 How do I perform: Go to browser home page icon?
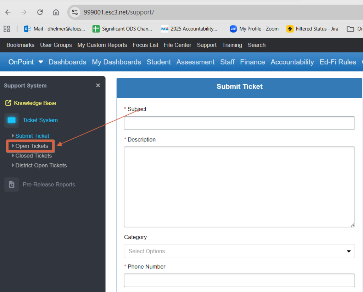pos(56,12)
